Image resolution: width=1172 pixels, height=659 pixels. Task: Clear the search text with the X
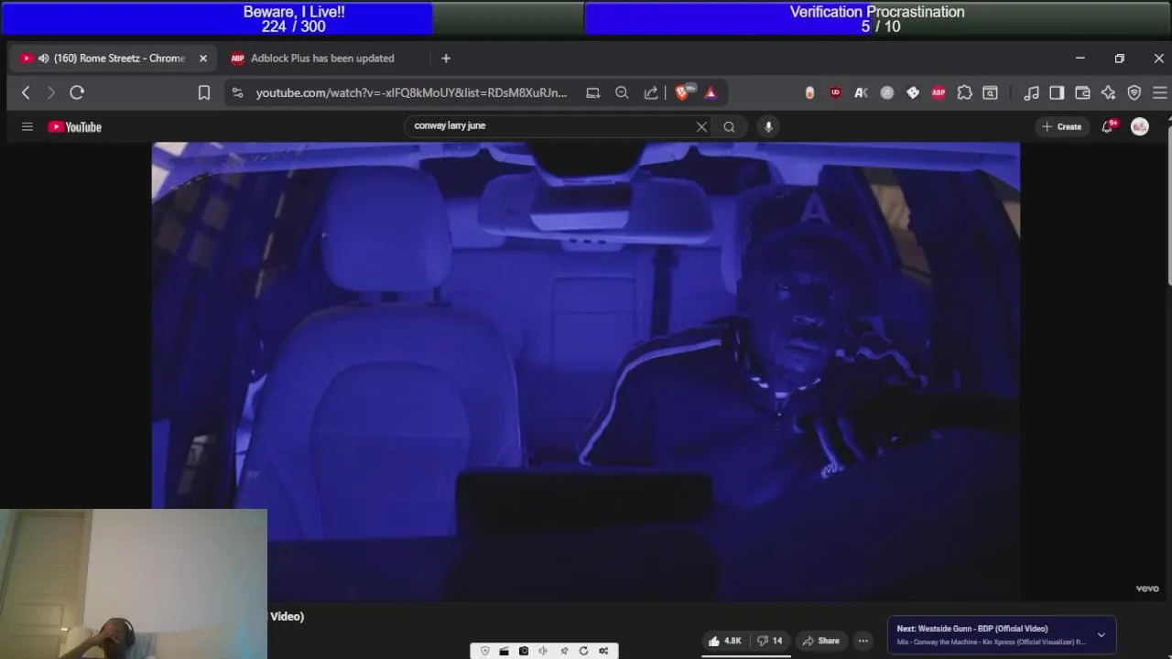701,127
